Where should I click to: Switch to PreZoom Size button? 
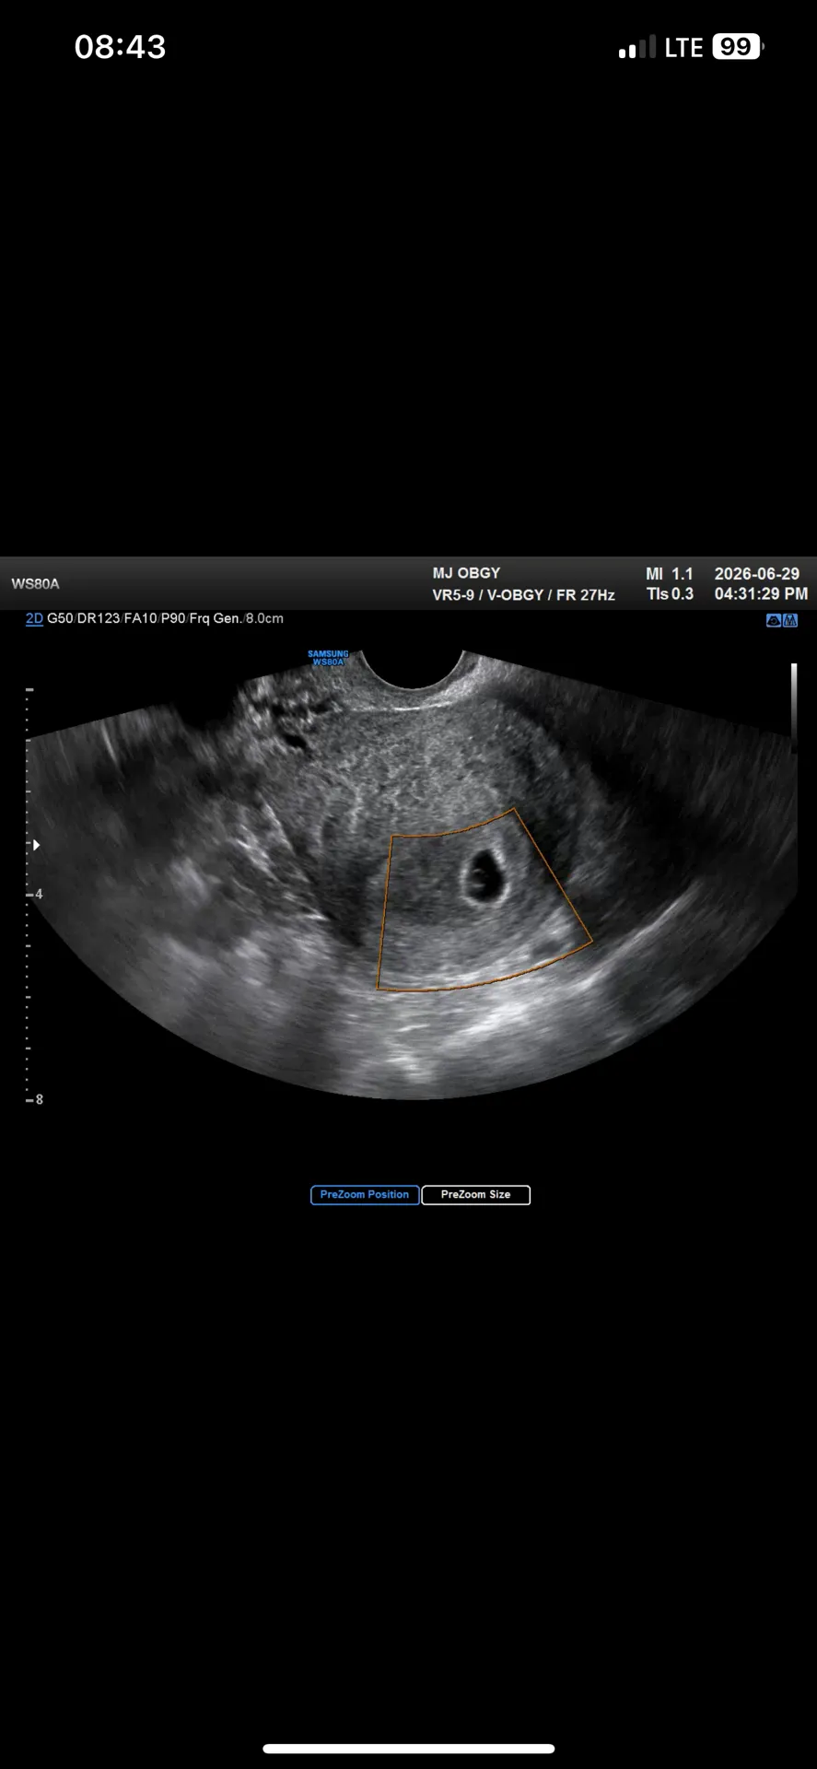tap(475, 1195)
